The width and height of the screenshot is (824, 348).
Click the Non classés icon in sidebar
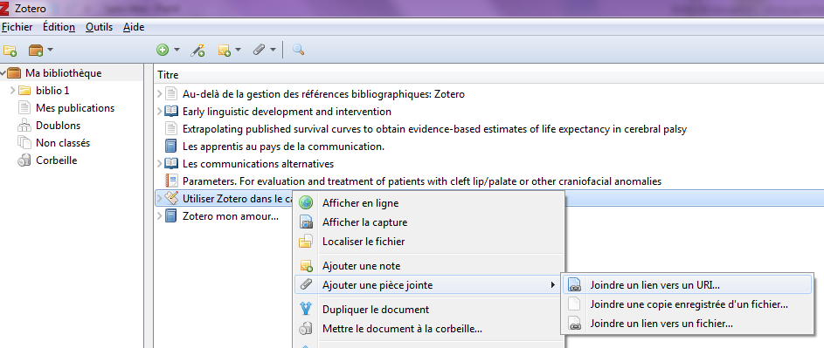point(24,143)
